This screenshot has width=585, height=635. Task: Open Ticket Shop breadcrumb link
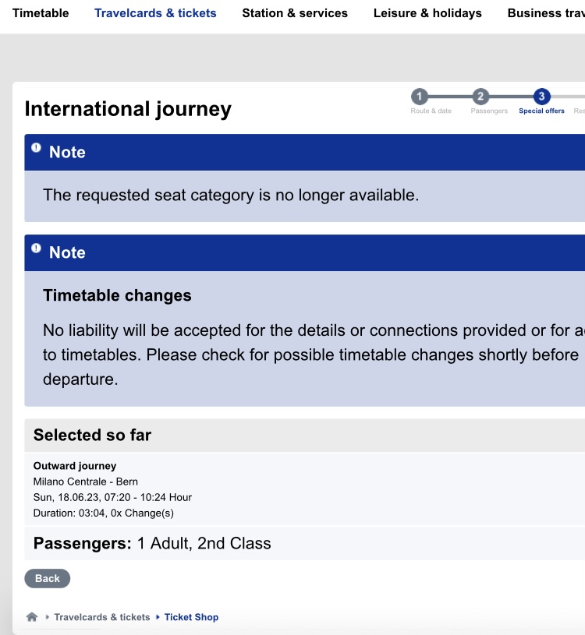coord(191,617)
